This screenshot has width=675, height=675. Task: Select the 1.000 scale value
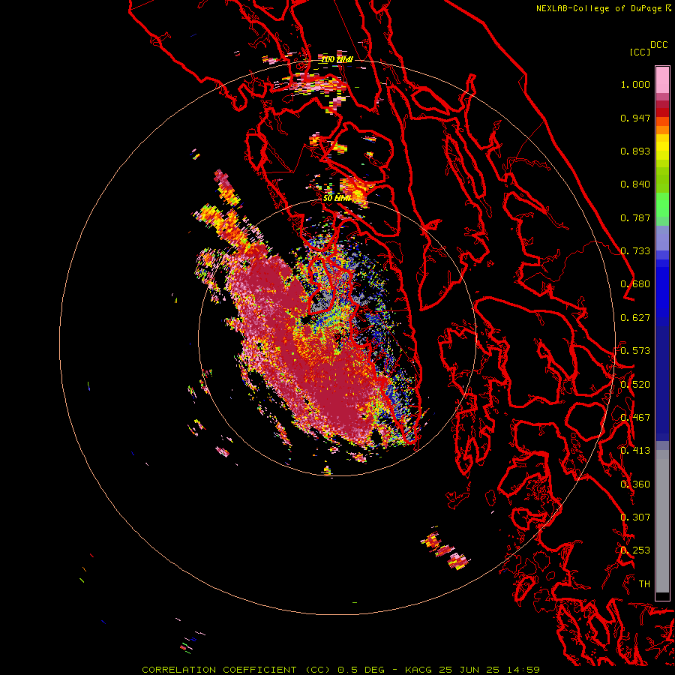coord(635,84)
